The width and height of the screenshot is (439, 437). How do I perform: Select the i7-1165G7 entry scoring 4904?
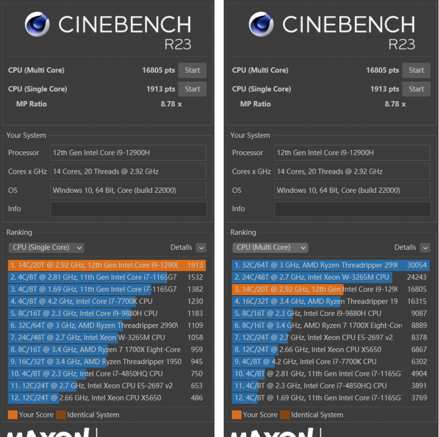coord(331,374)
